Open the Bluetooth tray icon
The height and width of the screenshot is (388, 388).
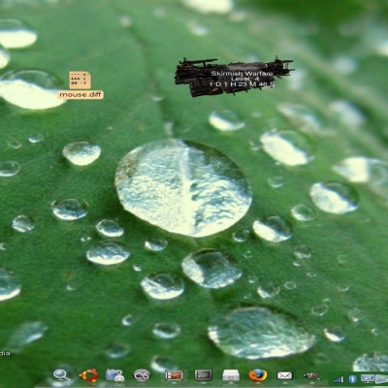coord(353,379)
